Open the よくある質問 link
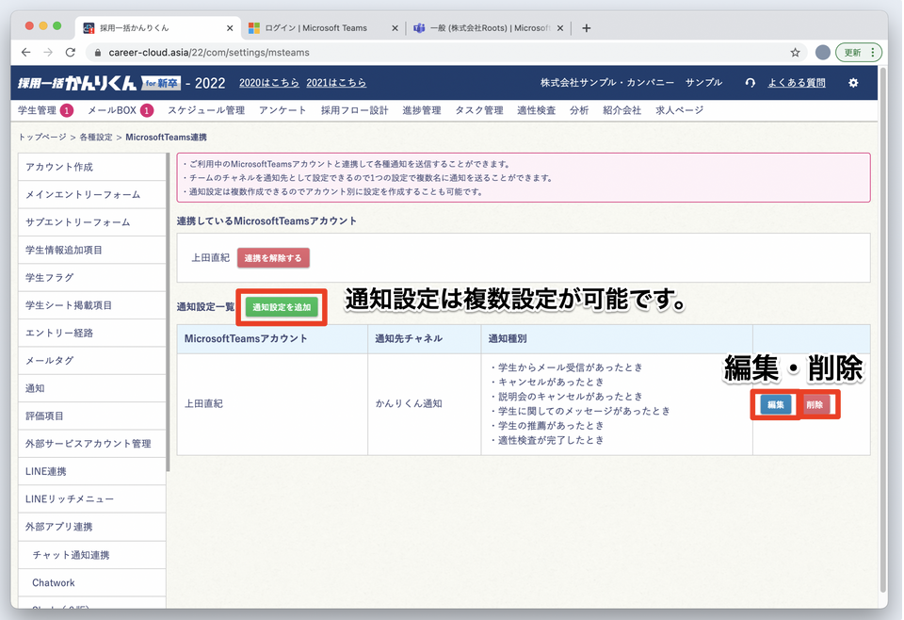This screenshot has width=904, height=620. [x=796, y=83]
